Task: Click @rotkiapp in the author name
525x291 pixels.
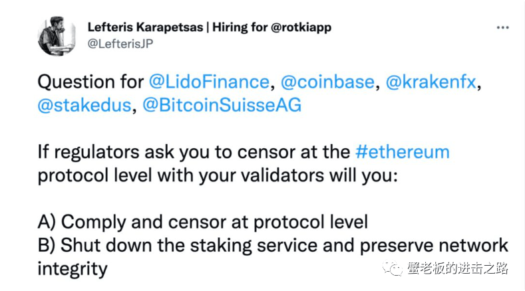Action: pyautogui.click(x=301, y=27)
